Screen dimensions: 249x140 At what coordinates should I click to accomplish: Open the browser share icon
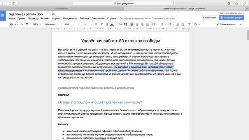237,3
